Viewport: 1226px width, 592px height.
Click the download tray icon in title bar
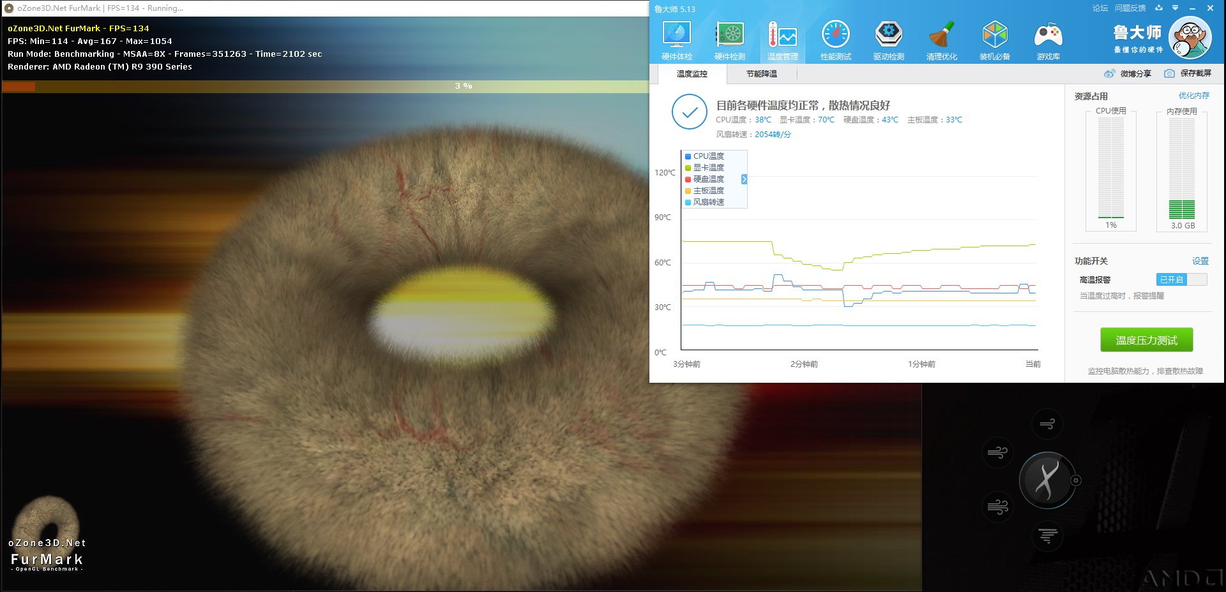[x=1160, y=8]
